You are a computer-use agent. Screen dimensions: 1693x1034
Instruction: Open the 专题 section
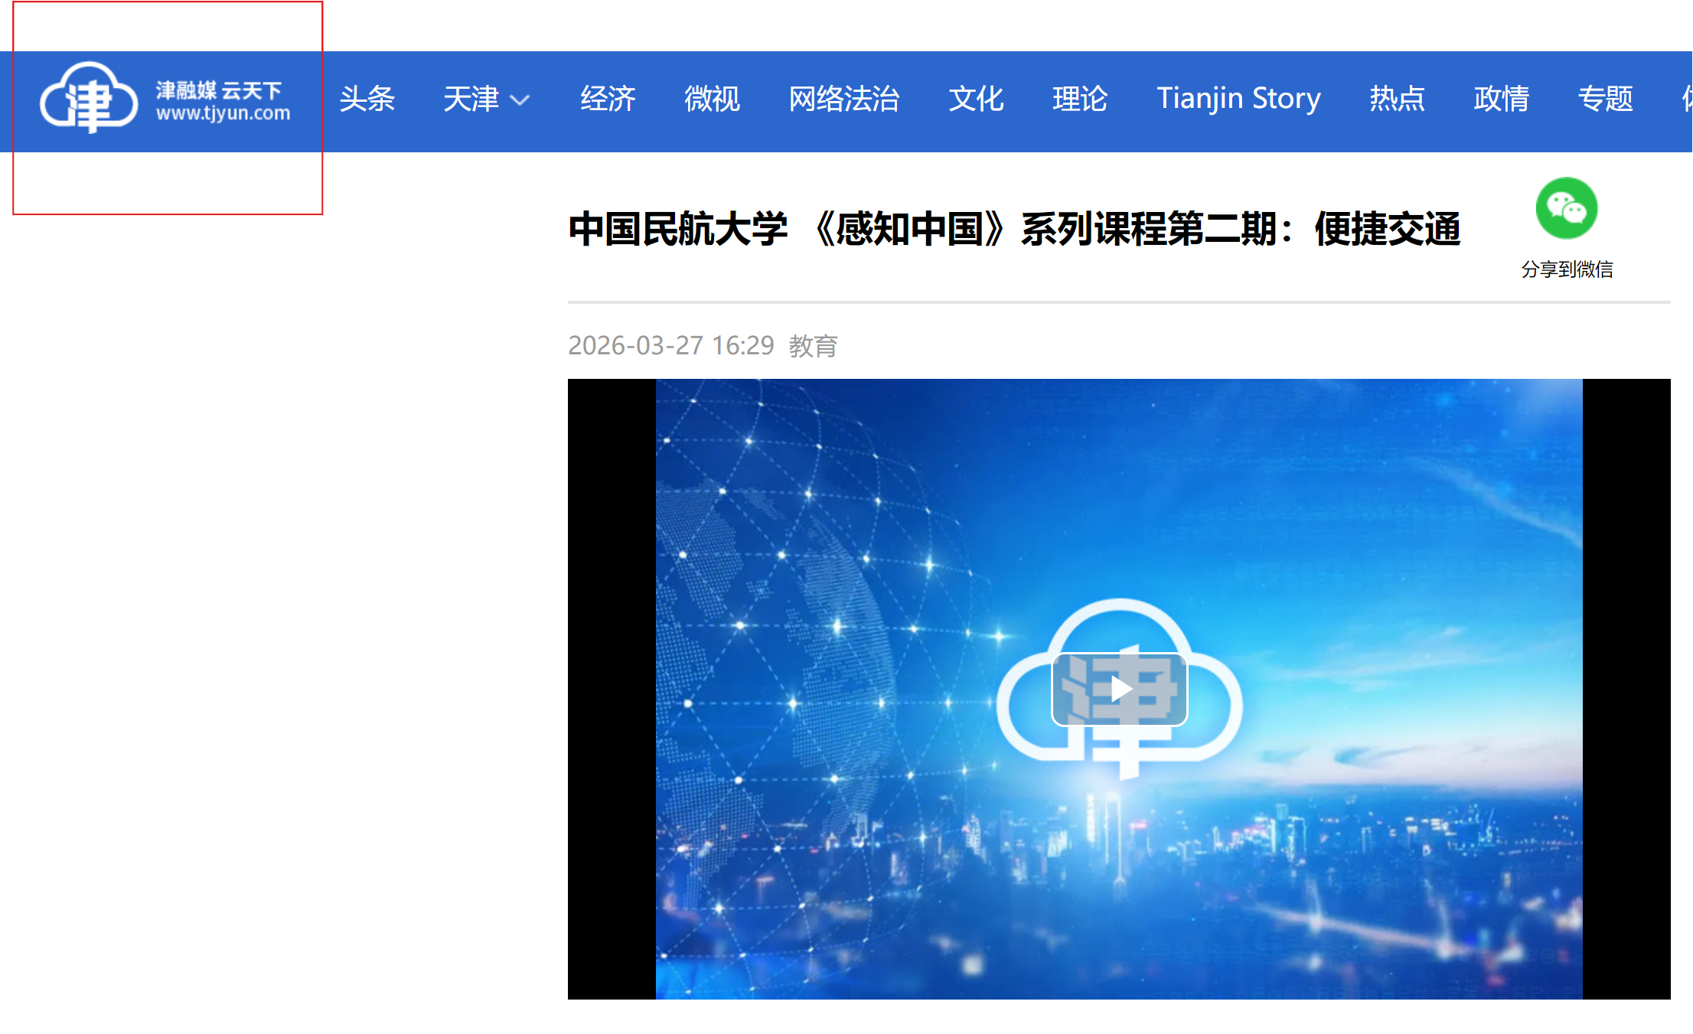pyautogui.click(x=1605, y=99)
